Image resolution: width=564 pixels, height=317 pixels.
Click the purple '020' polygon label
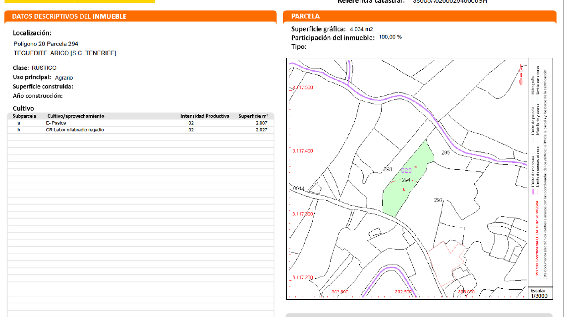[406, 171]
